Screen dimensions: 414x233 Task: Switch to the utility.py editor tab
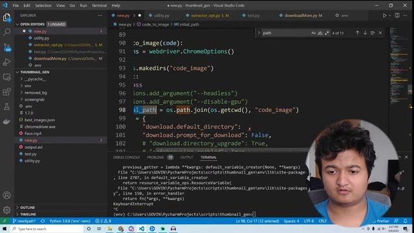coord(161,16)
